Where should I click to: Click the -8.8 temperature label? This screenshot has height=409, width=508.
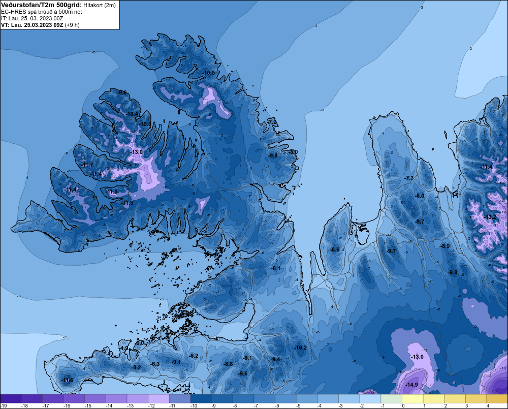click(x=228, y=364)
